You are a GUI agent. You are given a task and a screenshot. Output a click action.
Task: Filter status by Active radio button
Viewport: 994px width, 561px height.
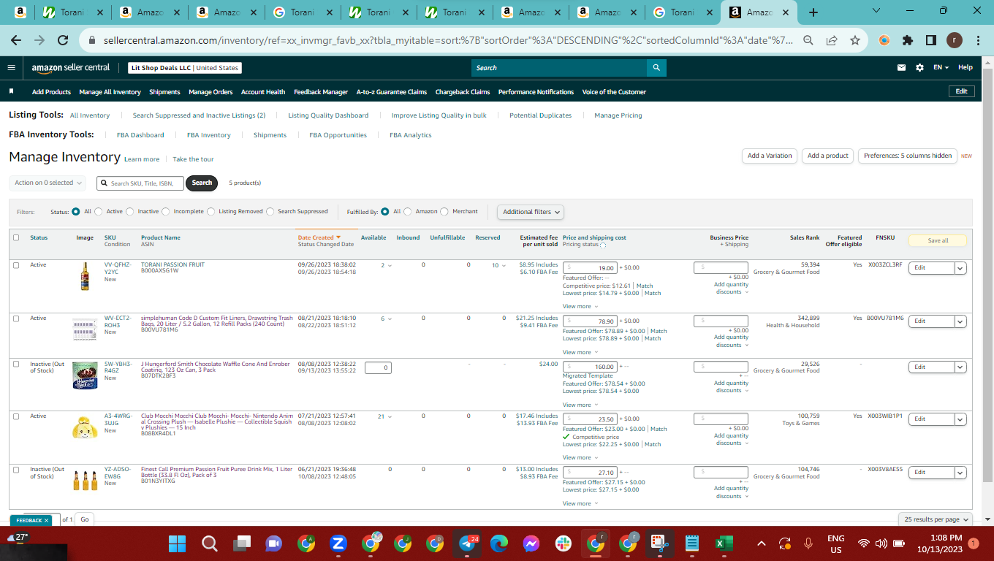pos(99,212)
